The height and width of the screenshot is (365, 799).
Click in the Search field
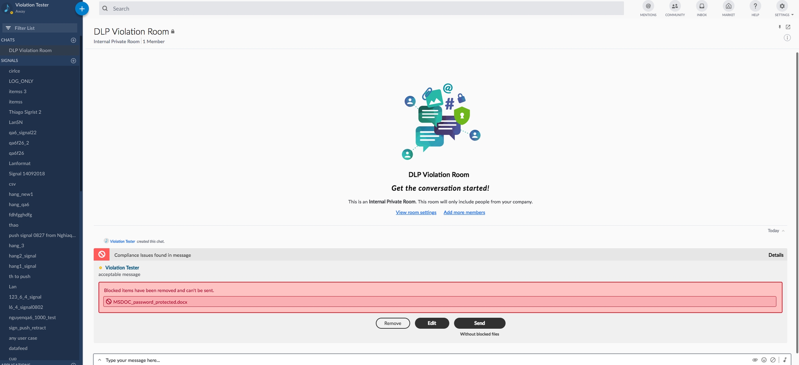[x=361, y=8]
